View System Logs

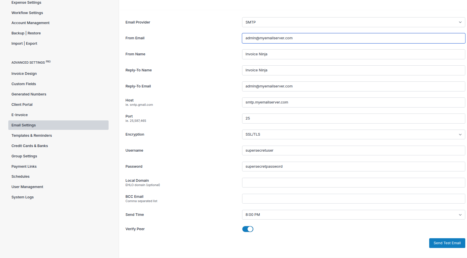point(22,197)
